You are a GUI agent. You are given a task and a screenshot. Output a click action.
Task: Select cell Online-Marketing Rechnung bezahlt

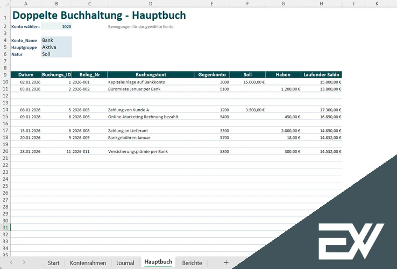(x=151, y=117)
